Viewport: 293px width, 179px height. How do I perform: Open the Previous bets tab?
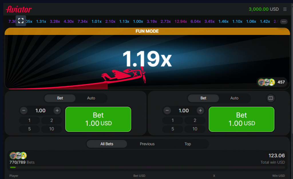[147, 144]
